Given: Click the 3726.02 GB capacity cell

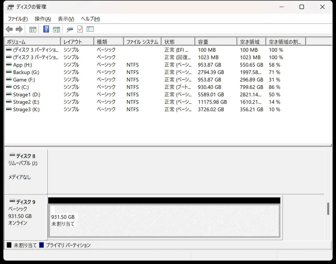Looking at the screenshot, I should [211, 110].
